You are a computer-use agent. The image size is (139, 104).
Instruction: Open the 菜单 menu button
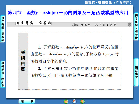(x=27, y=101)
